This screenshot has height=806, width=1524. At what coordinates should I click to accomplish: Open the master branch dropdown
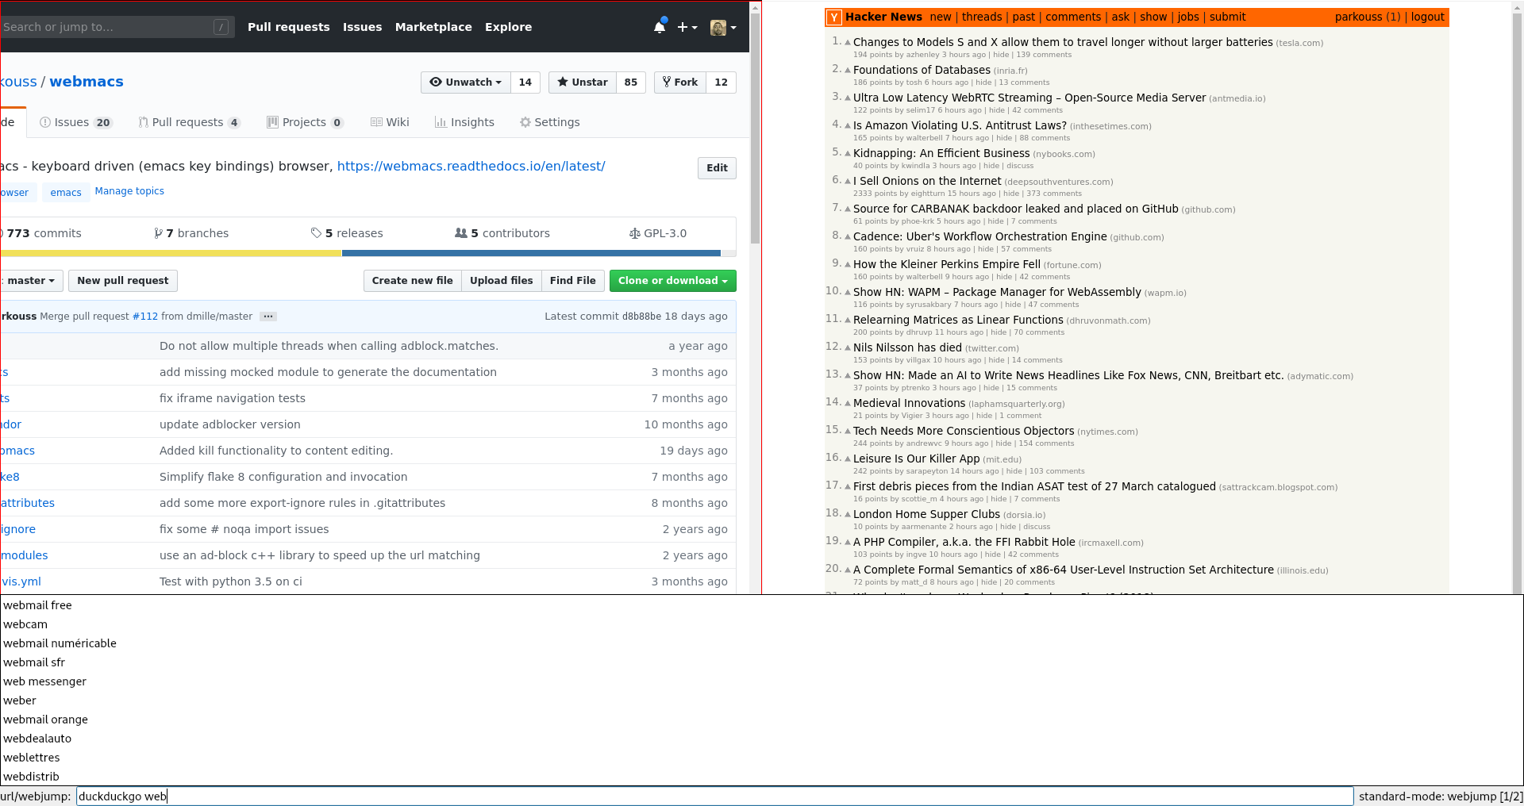pos(30,281)
